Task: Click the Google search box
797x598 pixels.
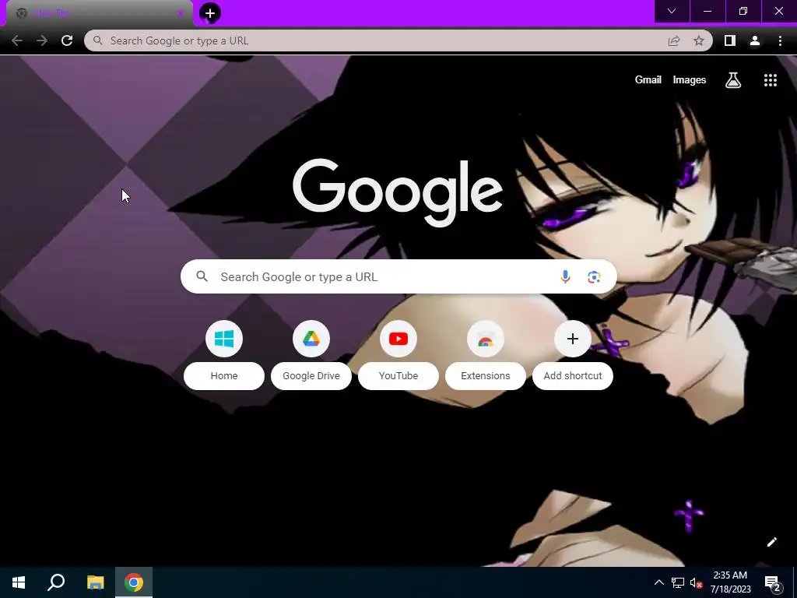Action: click(398, 276)
